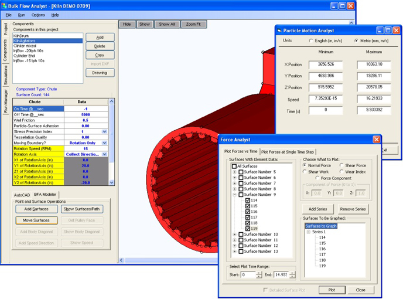Click the Show Surfaces/Path button
This screenshot has height=299, width=403.
[81, 209]
